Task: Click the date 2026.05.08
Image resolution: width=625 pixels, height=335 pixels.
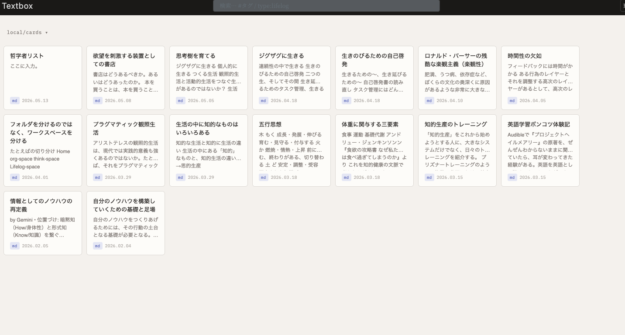Action: pos(118,101)
